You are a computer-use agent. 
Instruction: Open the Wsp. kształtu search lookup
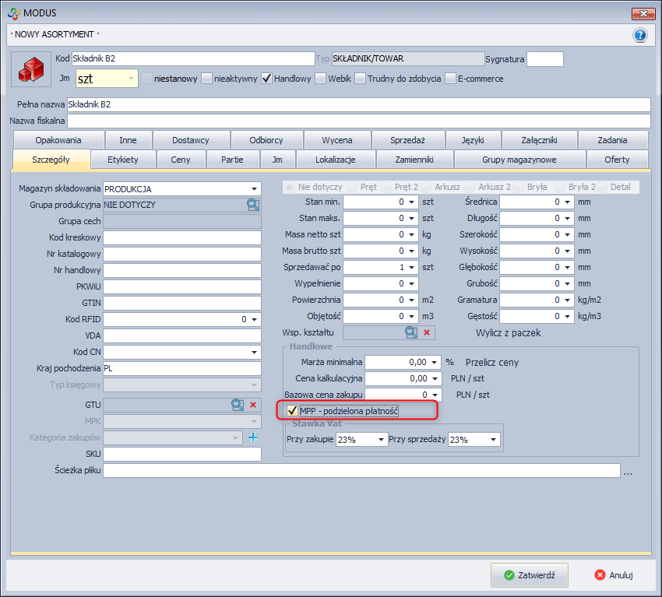point(410,332)
